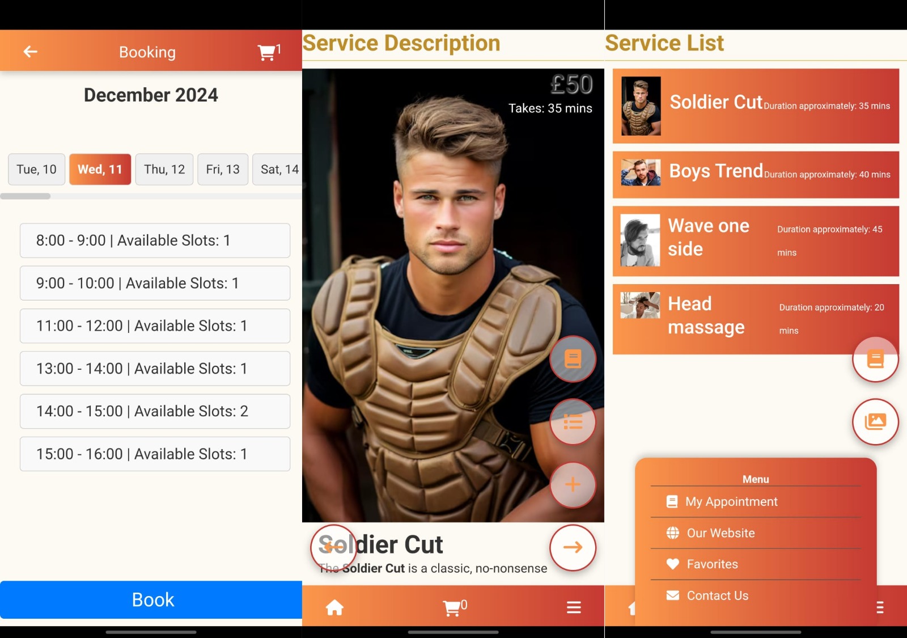Tap the plus floating button
The height and width of the screenshot is (638, 907).
click(x=573, y=485)
